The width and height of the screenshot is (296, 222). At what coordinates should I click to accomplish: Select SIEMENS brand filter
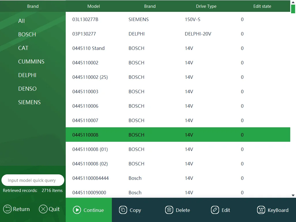(x=29, y=102)
